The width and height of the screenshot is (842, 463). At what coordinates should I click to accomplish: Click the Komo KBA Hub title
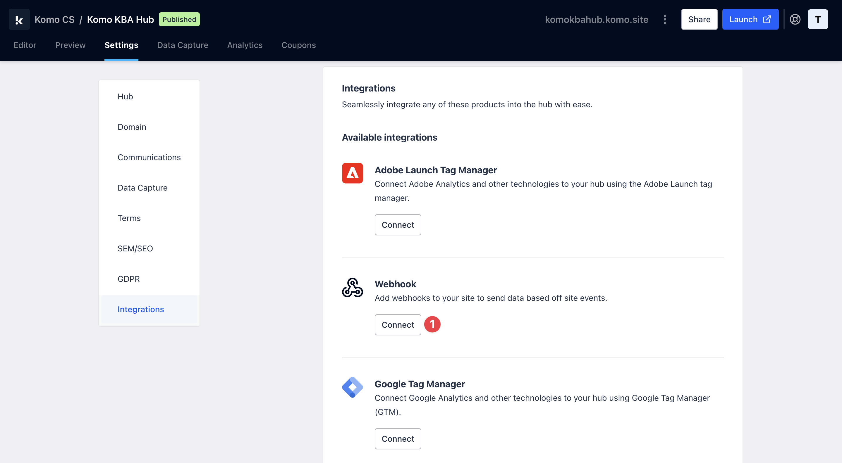pos(120,20)
